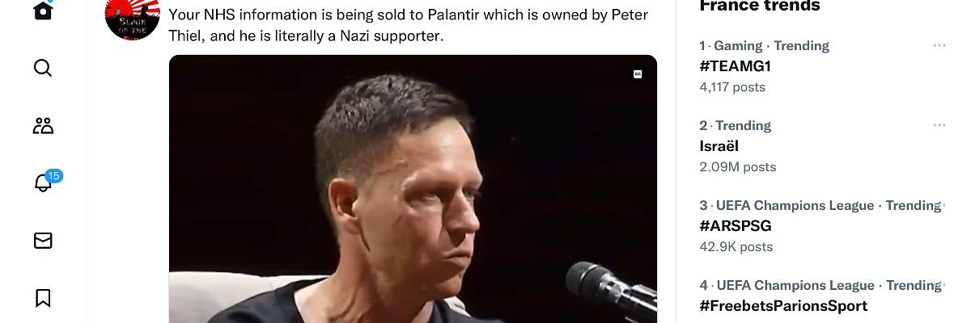Toggle closed captions CC on video
Viewport: 971px width, 323px height.
(638, 74)
